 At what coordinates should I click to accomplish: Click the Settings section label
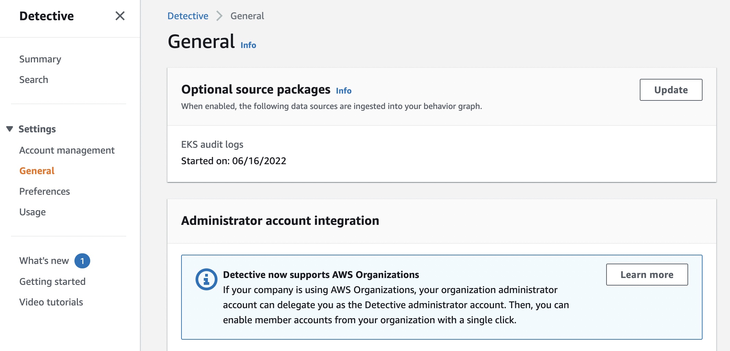37,129
